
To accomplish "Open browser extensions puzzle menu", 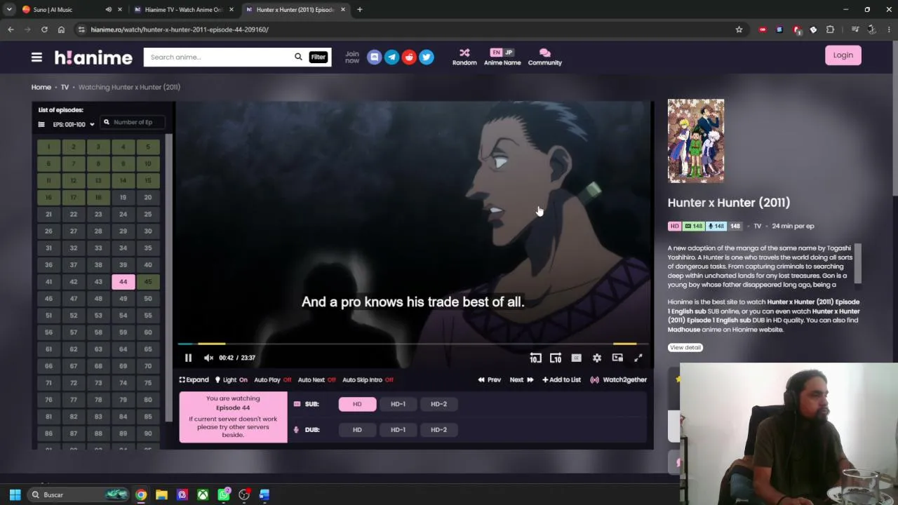I will [x=830, y=29].
